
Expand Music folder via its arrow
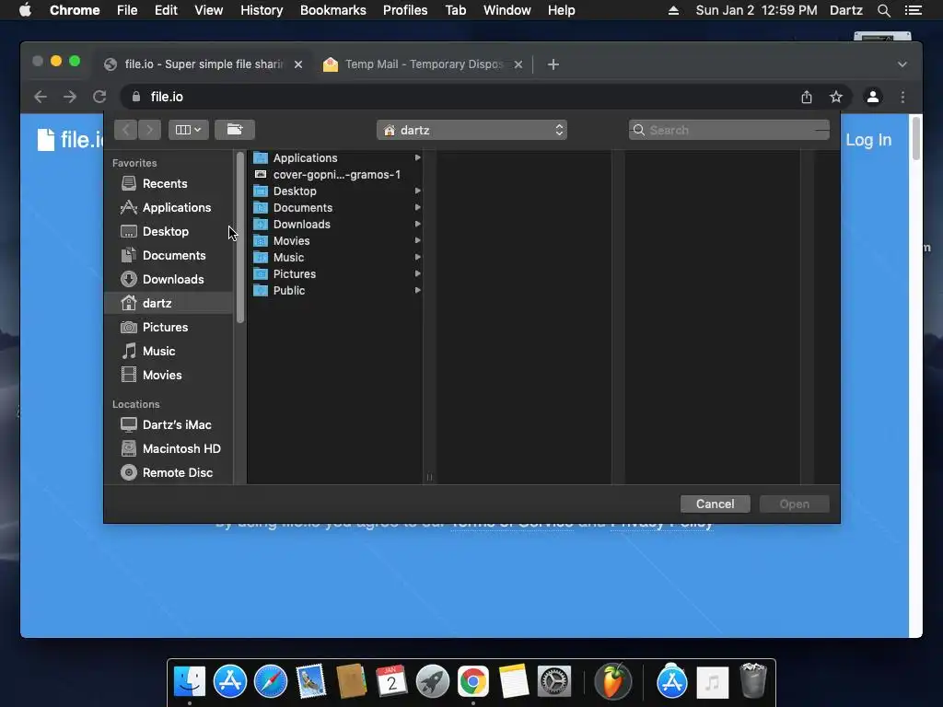(417, 257)
